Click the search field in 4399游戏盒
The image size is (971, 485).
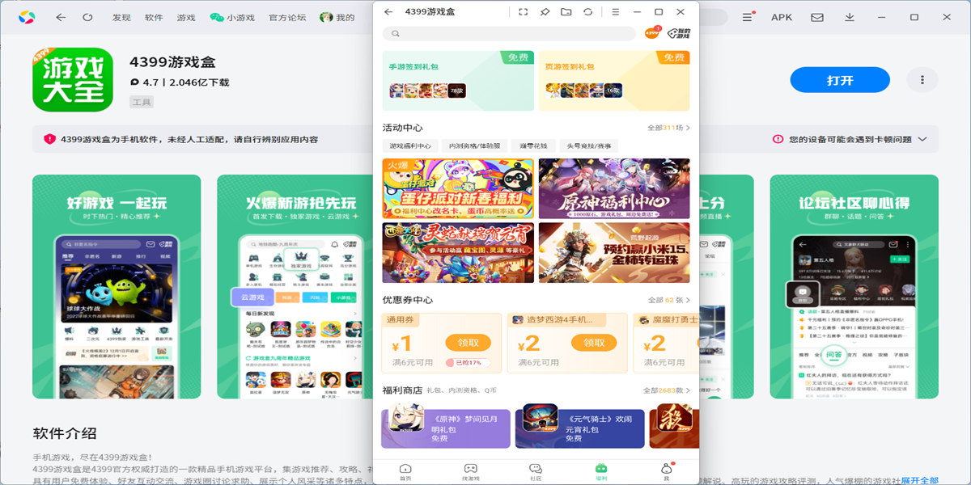point(510,34)
